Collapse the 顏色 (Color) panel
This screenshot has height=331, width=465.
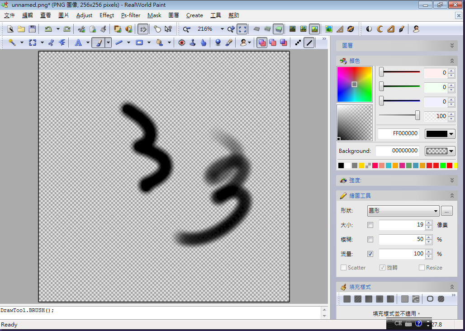(452, 61)
